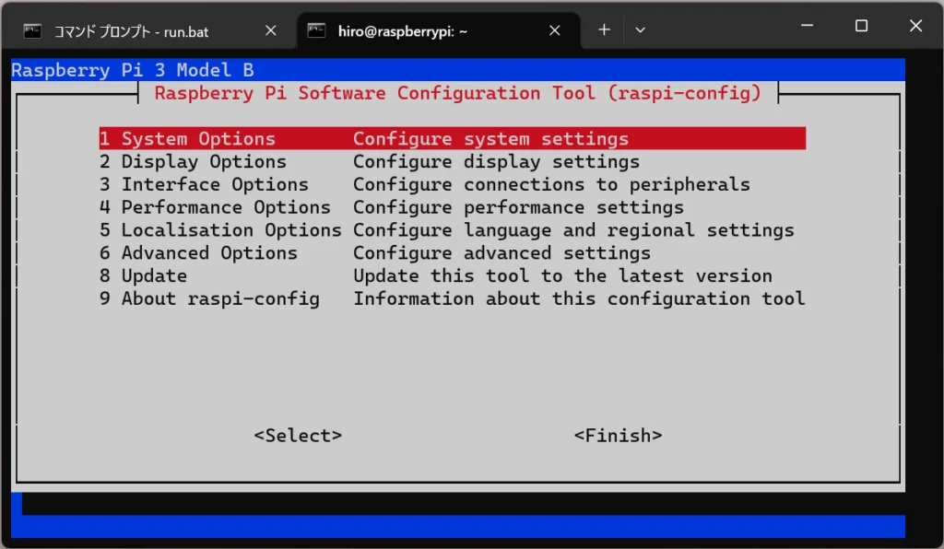This screenshot has width=944, height=549.
Task: Close the hiro@raspberrypi tab
Action: point(555,30)
